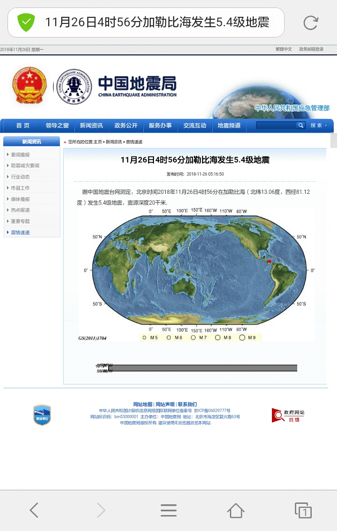Image resolution: width=337 pixels, height=531 pixels.
Task: Select 防震减灾要闻 in the sidebar
Action: [x=25, y=166]
